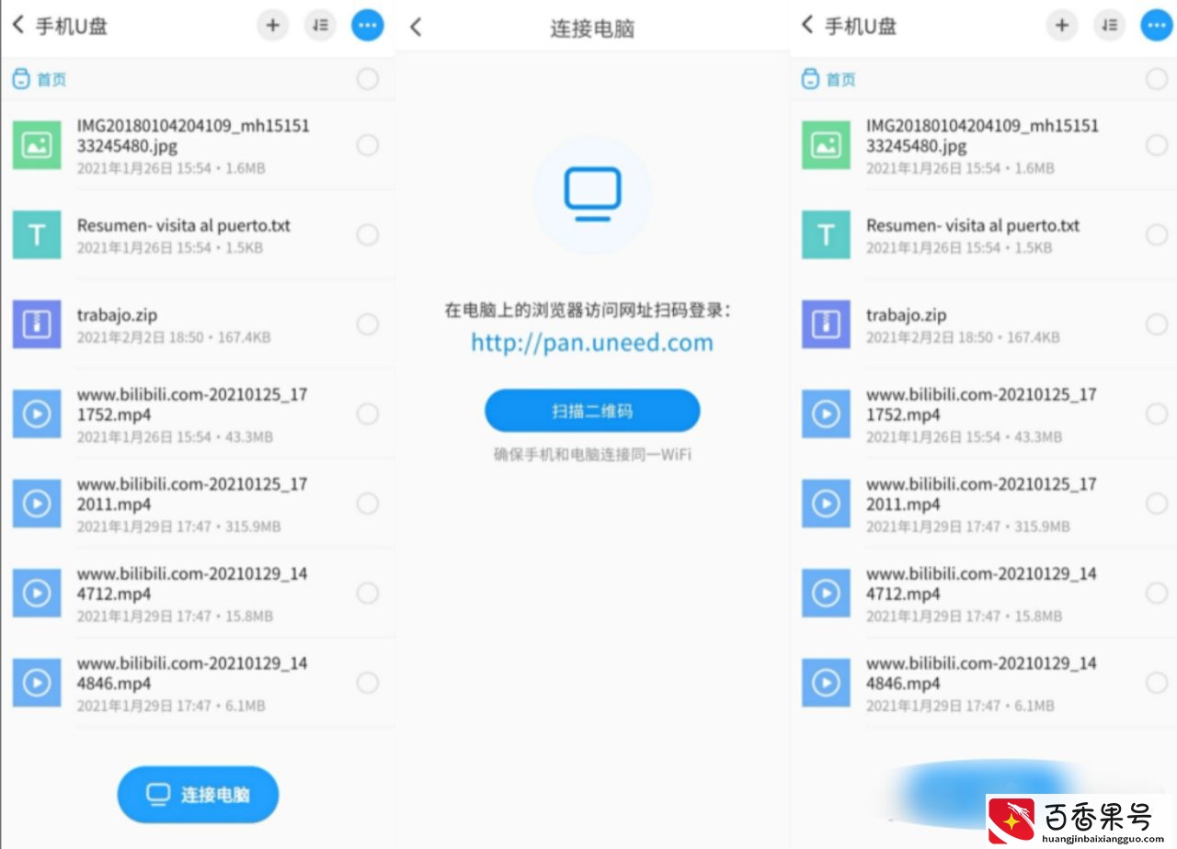The image size is (1177, 849).
Task: Tap plus add icon in right screen
Action: 1062,26
